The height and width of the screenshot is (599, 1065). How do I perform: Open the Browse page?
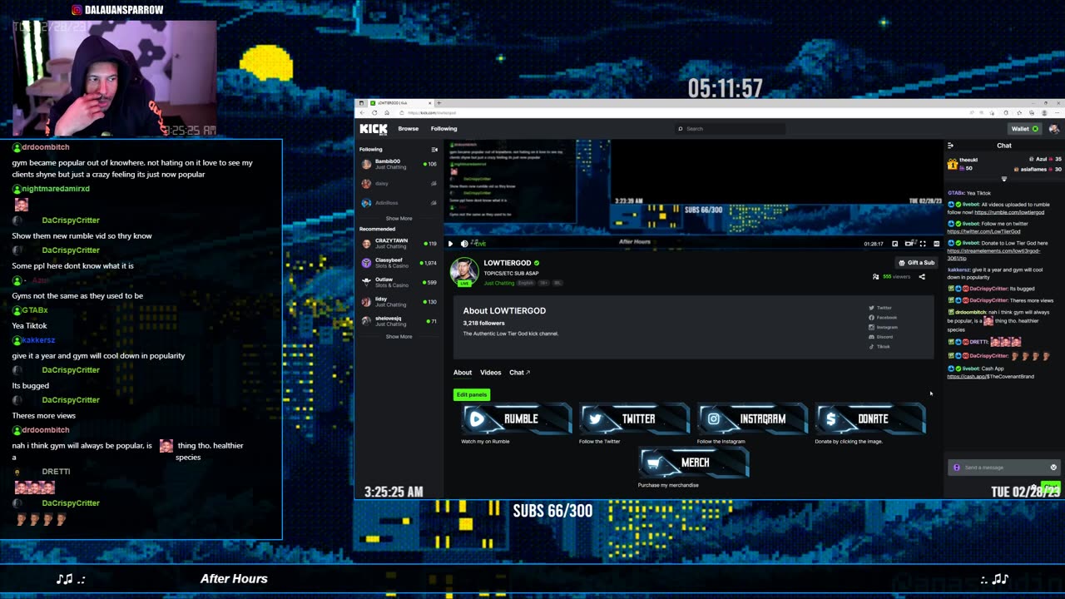(409, 129)
